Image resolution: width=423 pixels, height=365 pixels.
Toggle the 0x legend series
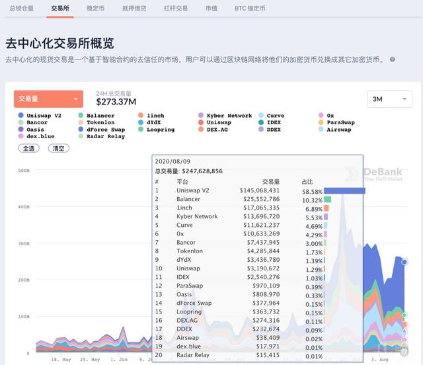coord(327,116)
